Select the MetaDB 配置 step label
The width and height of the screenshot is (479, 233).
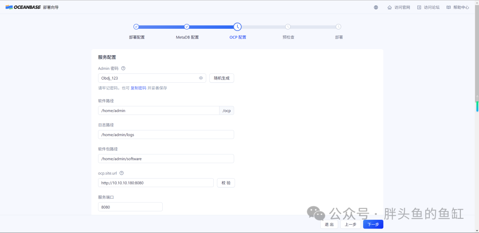click(x=187, y=38)
